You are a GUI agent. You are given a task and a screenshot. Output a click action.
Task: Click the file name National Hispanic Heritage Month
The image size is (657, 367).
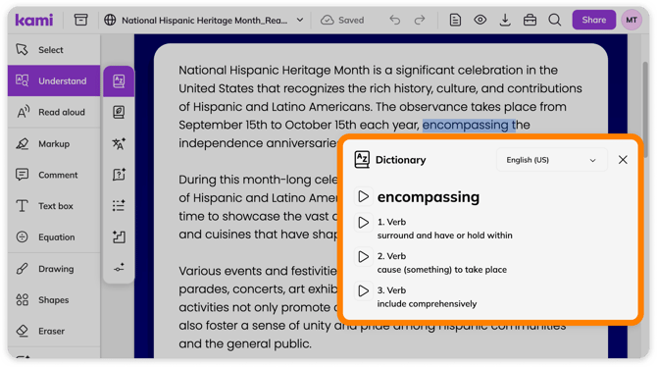tap(205, 21)
